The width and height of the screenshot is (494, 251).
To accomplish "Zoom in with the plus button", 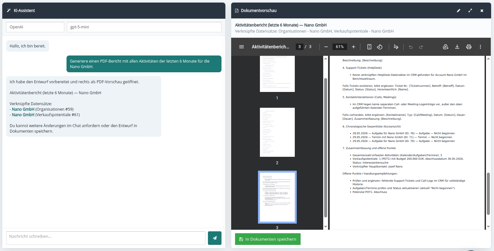I will (x=354, y=47).
